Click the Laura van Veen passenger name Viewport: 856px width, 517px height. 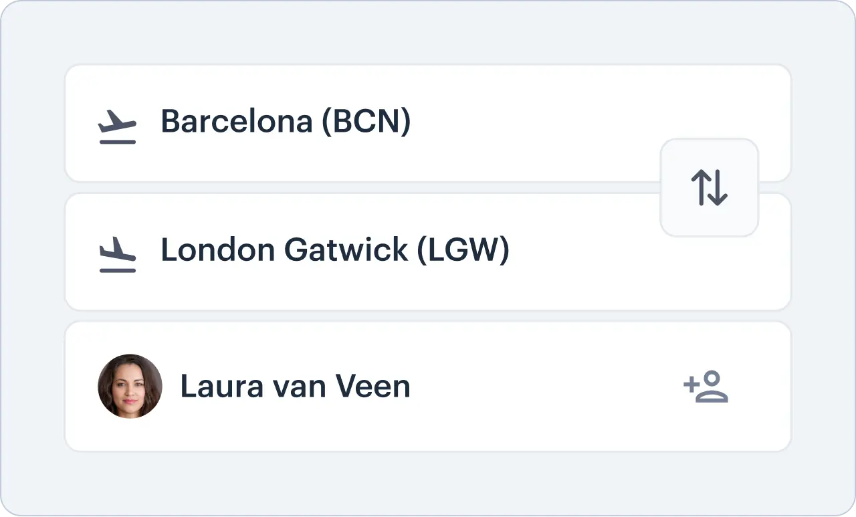pos(295,387)
